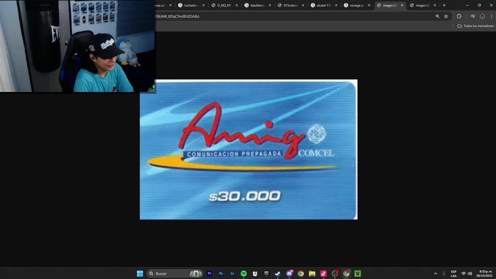496x279 pixels.
Task: Close the luchador tab
Action: pos(203,5)
